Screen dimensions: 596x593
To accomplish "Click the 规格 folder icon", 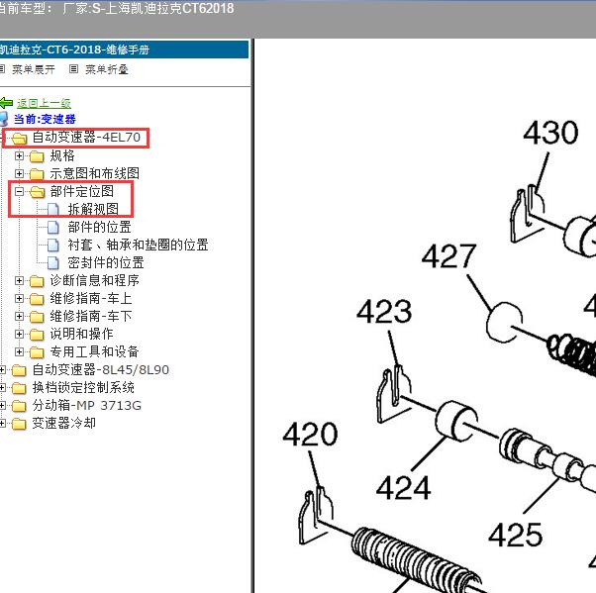I will [37, 156].
